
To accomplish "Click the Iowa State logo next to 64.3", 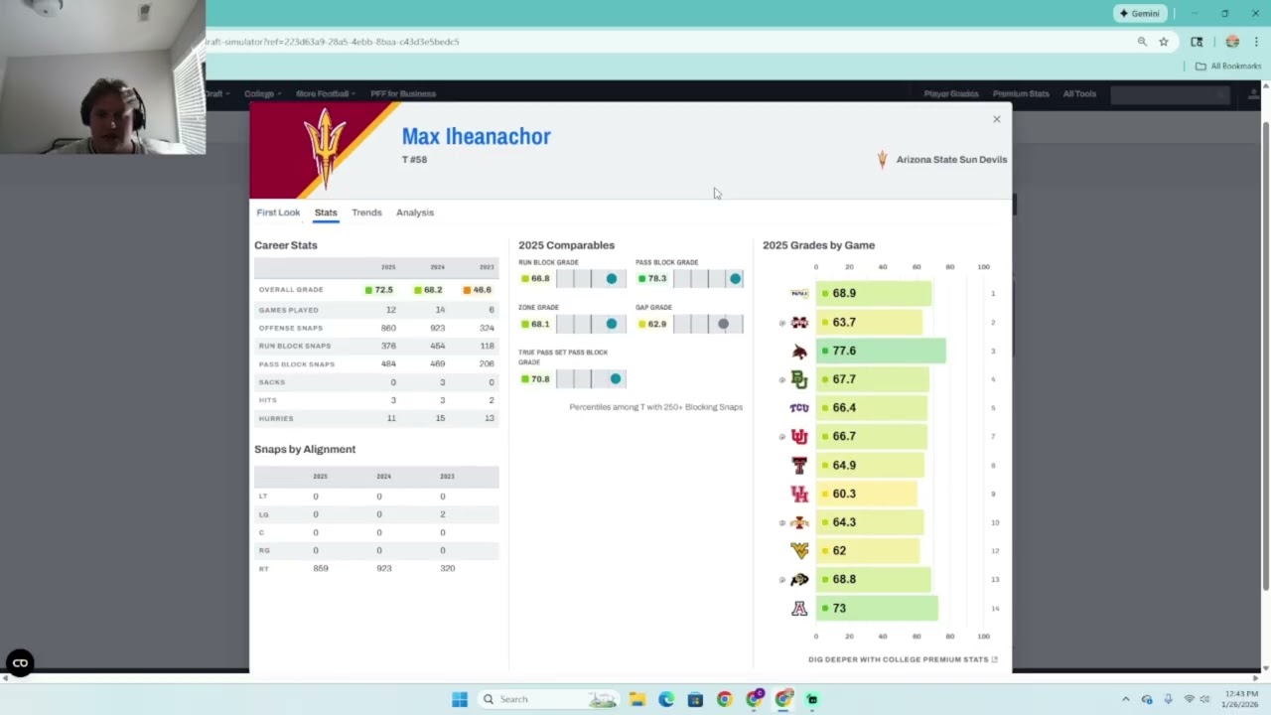I will pos(799,522).
